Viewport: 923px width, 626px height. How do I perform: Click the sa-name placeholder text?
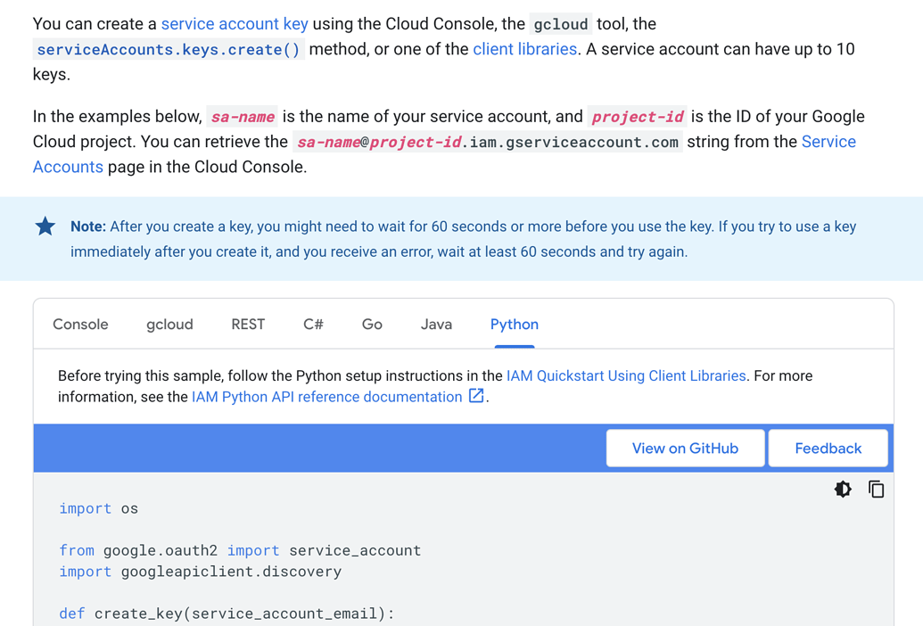[x=243, y=117]
